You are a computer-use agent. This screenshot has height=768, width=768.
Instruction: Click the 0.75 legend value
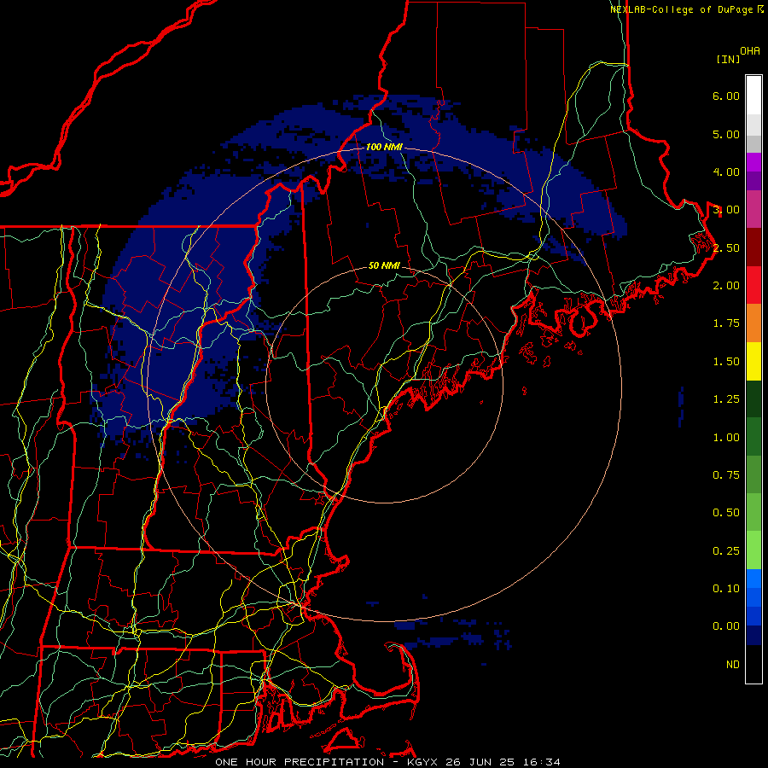726,475
